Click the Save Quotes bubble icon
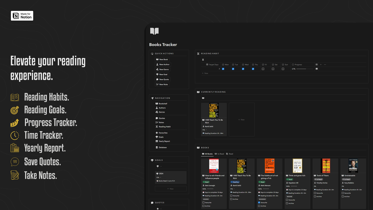The height and width of the screenshot is (210, 373). pos(15,162)
